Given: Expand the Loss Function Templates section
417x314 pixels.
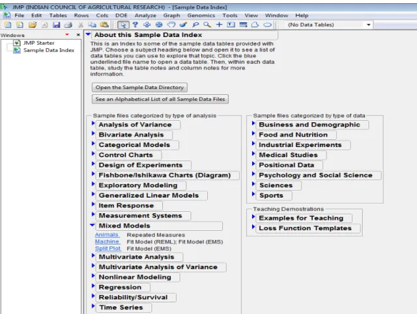Looking at the screenshot, I should pos(253,227).
